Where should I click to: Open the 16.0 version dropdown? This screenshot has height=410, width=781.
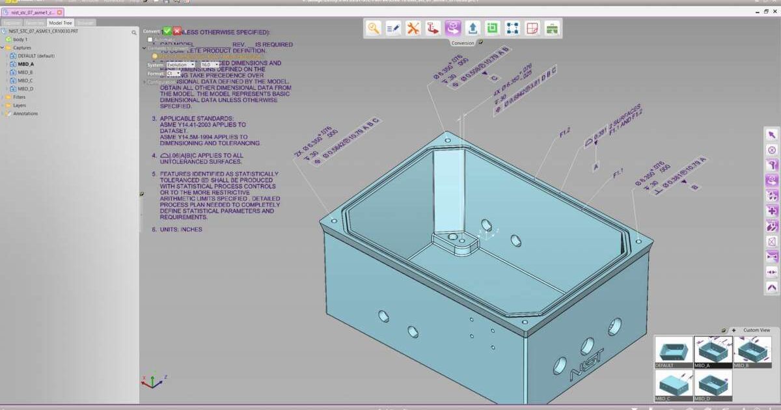(209, 64)
